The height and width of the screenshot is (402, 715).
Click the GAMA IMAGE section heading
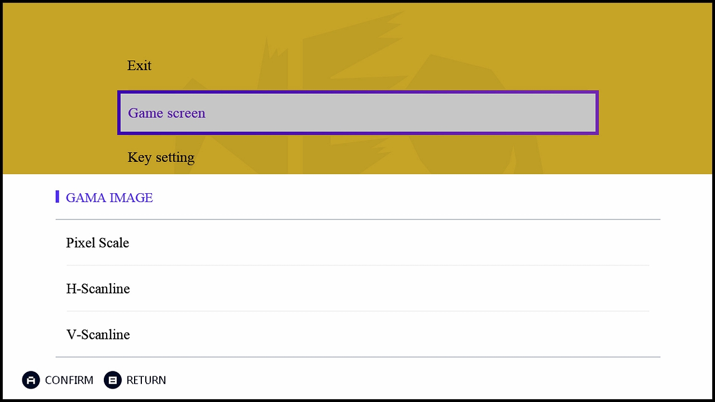click(109, 198)
